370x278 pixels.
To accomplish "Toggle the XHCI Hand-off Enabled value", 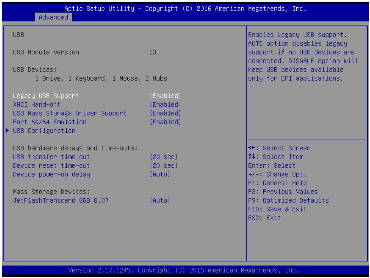I will tap(165, 105).
